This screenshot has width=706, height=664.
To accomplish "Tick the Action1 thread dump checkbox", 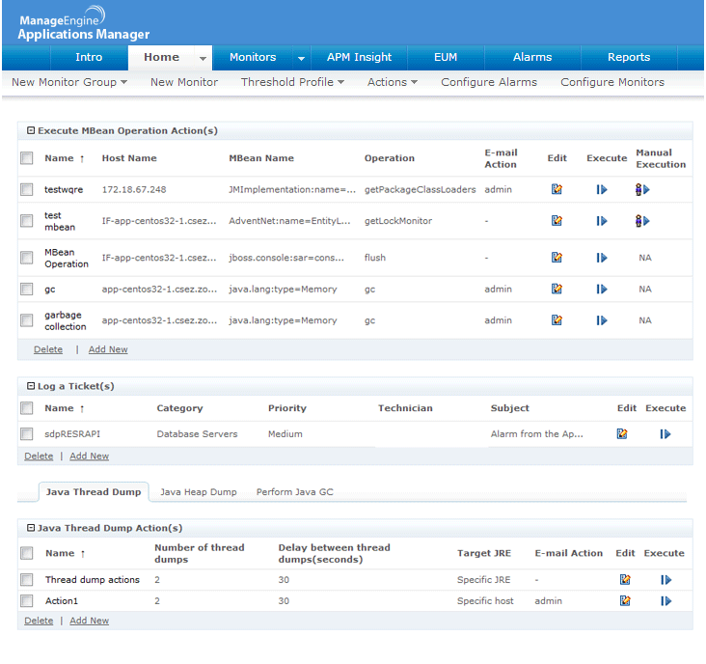I will [27, 601].
